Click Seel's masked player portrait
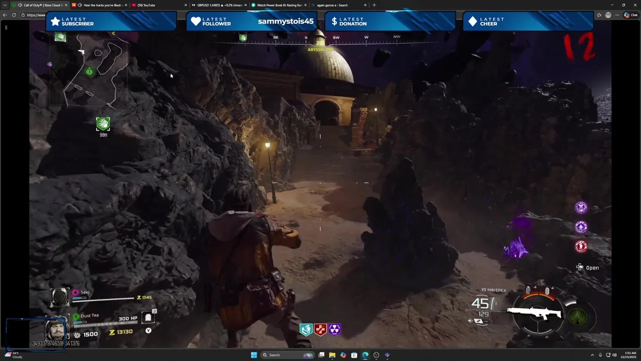 (60, 297)
